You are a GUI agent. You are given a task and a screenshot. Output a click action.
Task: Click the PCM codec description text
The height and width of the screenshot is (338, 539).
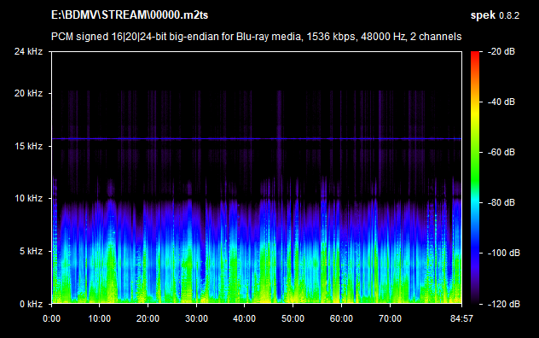tap(256, 37)
